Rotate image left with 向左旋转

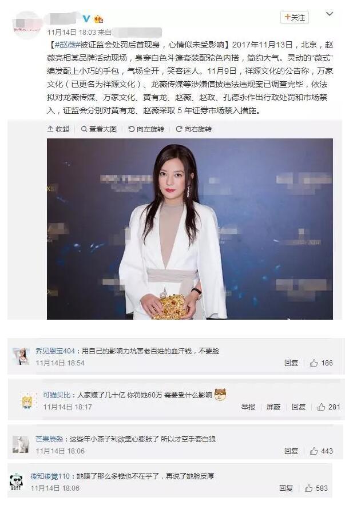(x=146, y=129)
